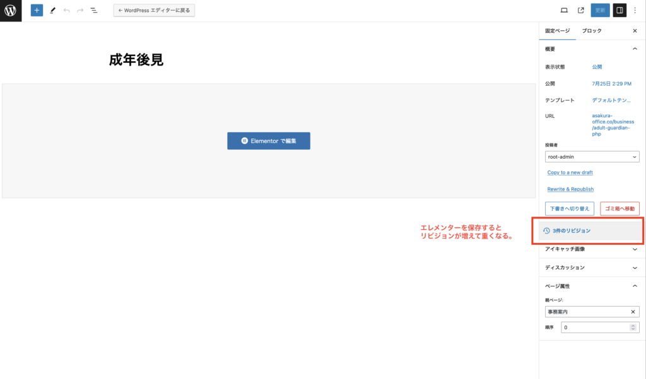646x379 pixels.
Task: Click the undo arrow icon
Action: pos(67,11)
